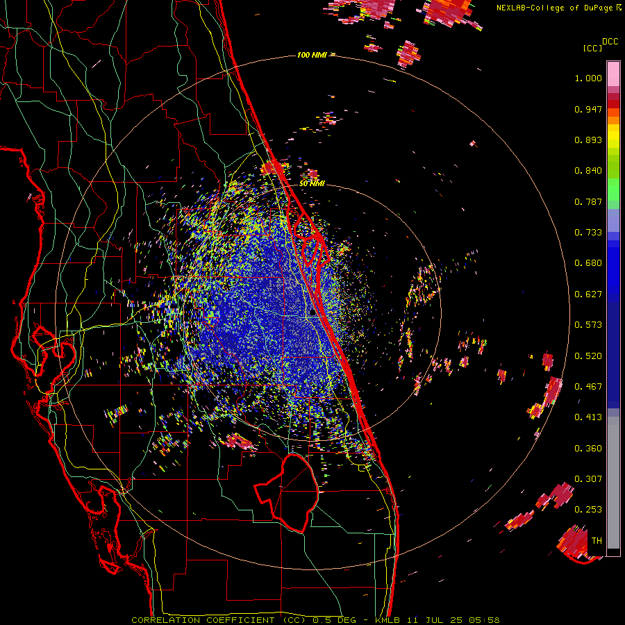Click the red segment of the color bar

pyautogui.click(x=613, y=104)
